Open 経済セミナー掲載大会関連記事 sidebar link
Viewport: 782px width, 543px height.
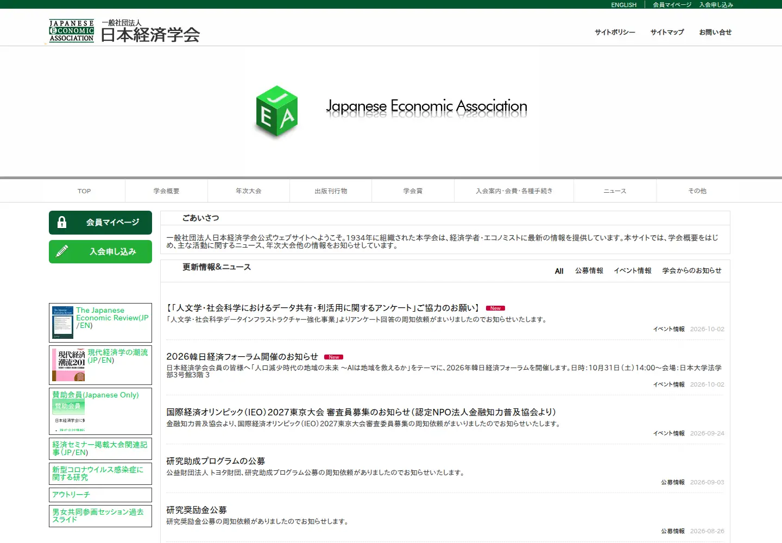point(100,449)
